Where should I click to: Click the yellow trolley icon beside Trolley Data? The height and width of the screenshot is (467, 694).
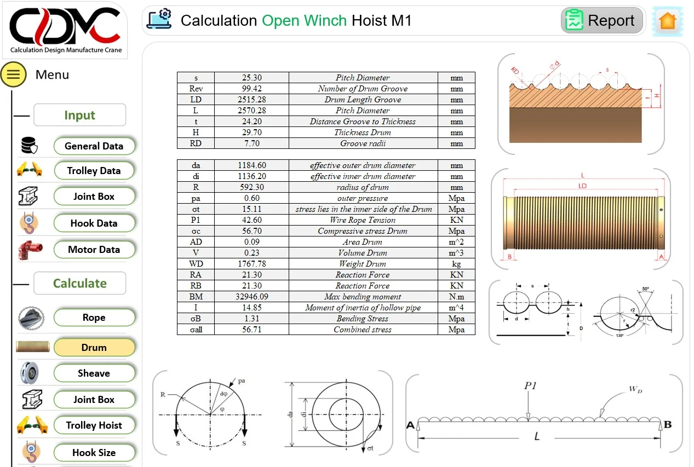29,170
